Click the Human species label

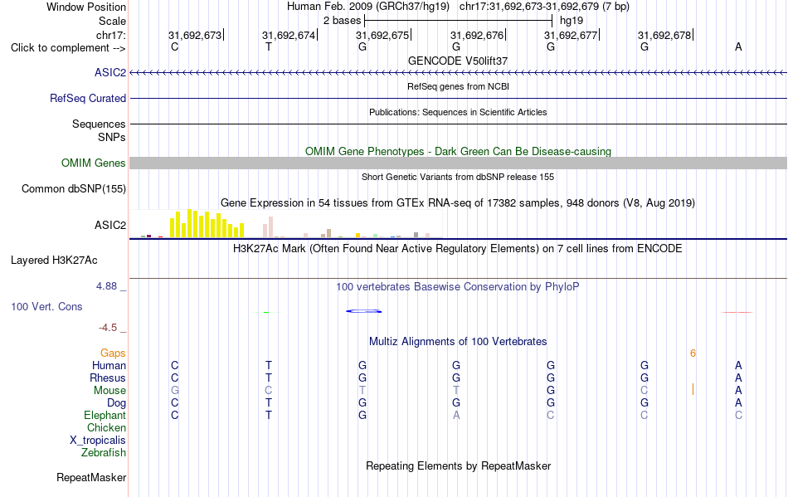tap(109, 365)
